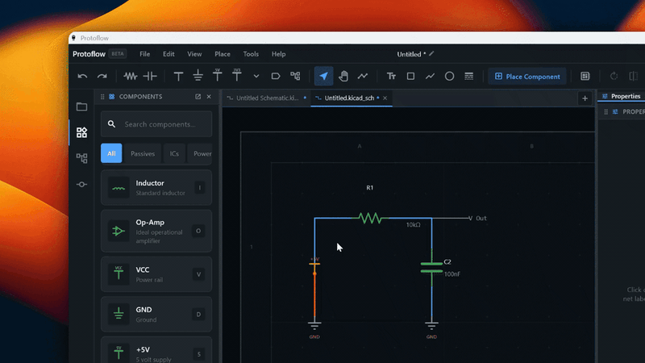This screenshot has width=645, height=363.
Task: Click the Redo arrow icon
Action: coord(102,76)
